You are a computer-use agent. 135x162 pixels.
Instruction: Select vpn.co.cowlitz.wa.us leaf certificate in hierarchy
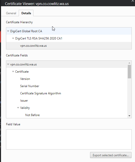69,46
